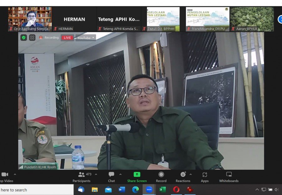This screenshot has width=282, height=195.
Task: Show hidden system tray icons
Action: point(257,189)
